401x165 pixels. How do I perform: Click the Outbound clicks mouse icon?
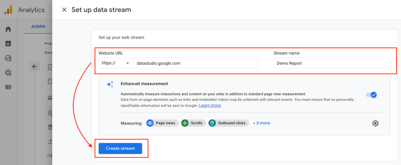click(x=212, y=123)
